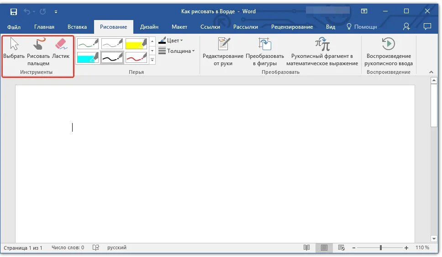Switch to the Ссылки tab
Viewport: 442px width, 257px height.
point(210,27)
